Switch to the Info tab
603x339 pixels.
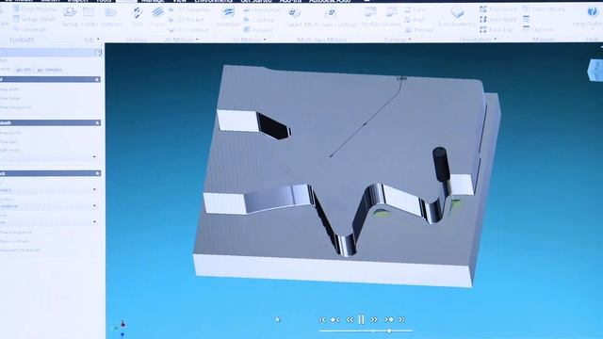point(24,70)
